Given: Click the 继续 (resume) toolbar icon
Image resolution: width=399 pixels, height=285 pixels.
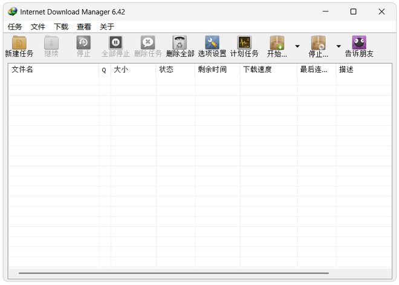Looking at the screenshot, I should click(x=51, y=42).
